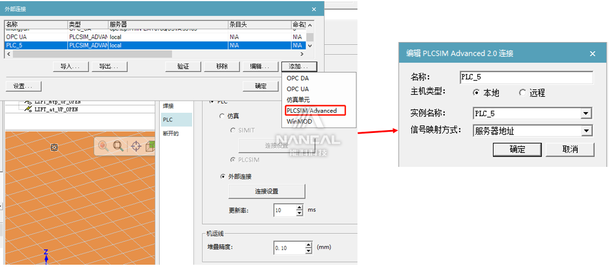The width and height of the screenshot is (610, 267).
Task: Click the 添加... button
Action: (299, 66)
